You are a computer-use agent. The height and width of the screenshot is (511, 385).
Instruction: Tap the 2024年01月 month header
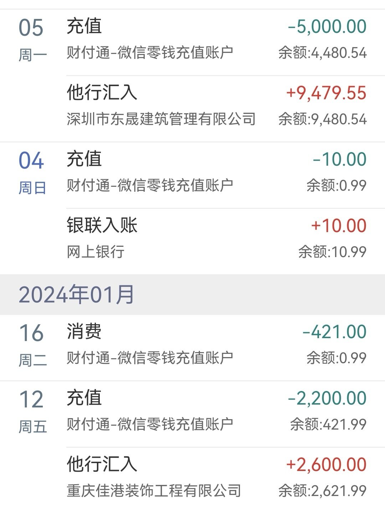192,295
